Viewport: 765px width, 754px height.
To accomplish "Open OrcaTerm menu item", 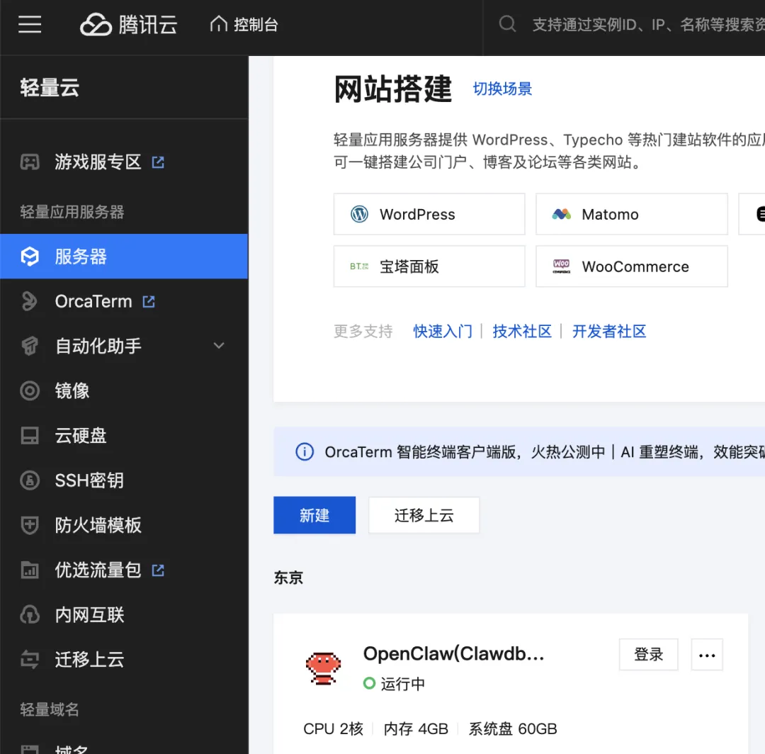I will [93, 302].
